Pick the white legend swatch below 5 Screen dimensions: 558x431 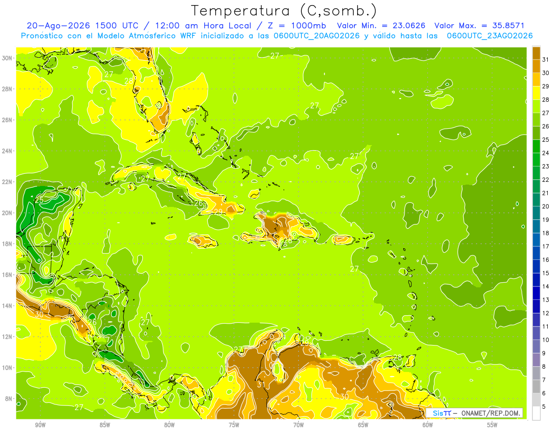(536, 414)
